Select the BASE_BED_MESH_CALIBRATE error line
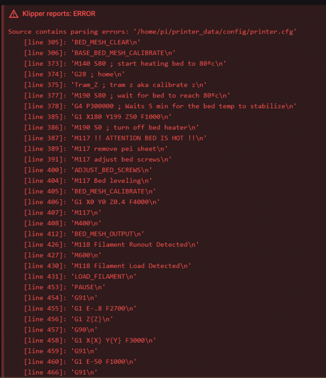Image resolution: width=326 pixels, height=378 pixels. [100, 53]
